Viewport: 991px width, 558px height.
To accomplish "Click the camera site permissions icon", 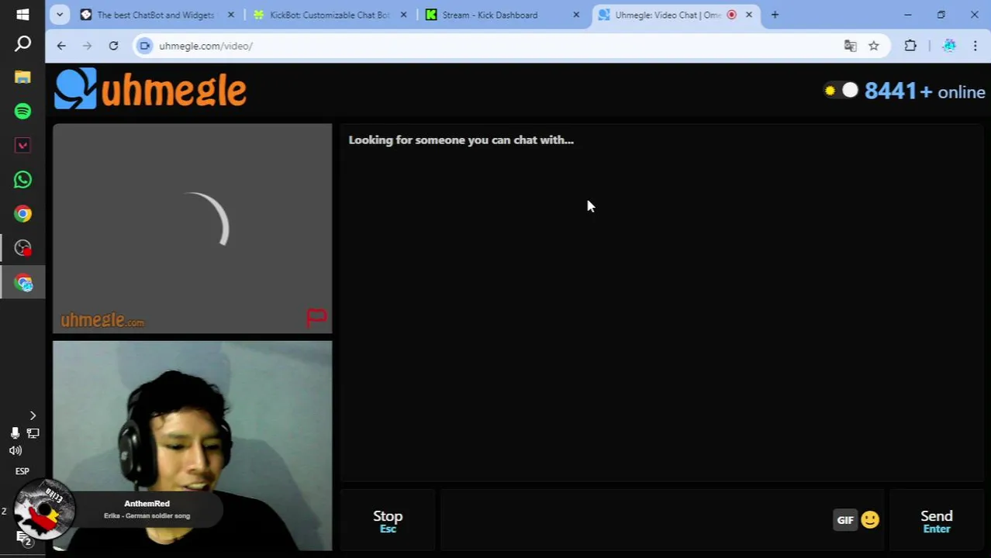I will tap(145, 46).
